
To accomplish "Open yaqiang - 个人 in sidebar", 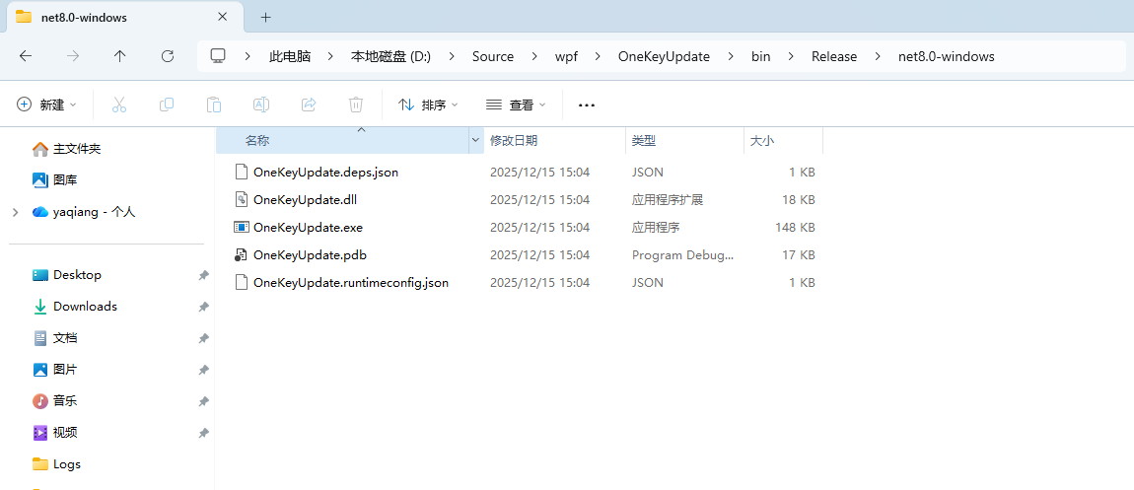I will coord(83,213).
